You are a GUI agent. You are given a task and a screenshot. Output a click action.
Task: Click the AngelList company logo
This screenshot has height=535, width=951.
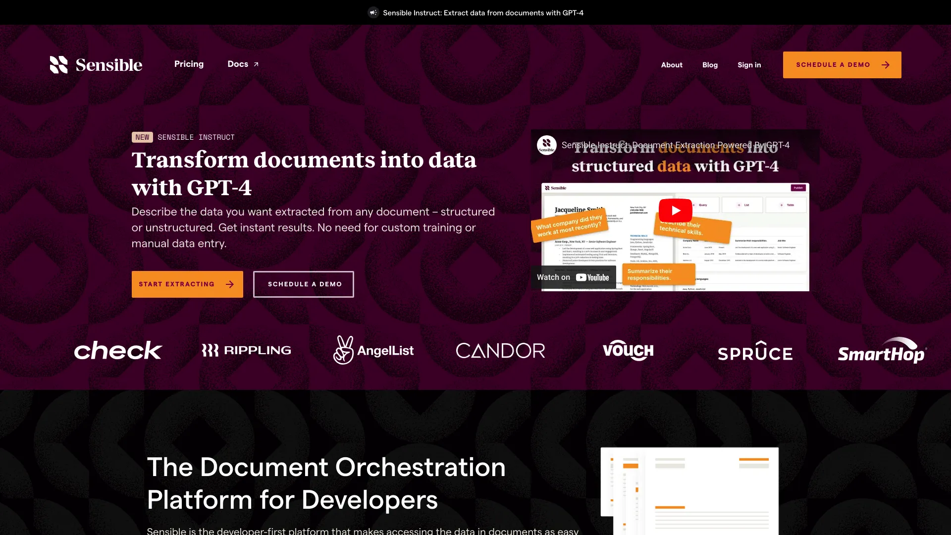pyautogui.click(x=373, y=350)
